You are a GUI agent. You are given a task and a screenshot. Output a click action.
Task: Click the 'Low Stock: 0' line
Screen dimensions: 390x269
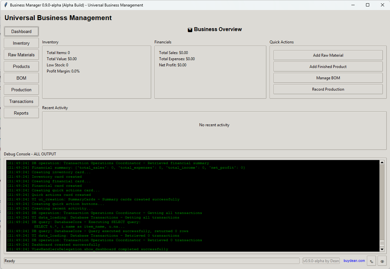(x=57, y=65)
